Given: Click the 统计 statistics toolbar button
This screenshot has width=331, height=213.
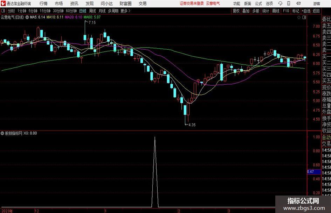Looking at the screenshot, I should tap(266, 11).
